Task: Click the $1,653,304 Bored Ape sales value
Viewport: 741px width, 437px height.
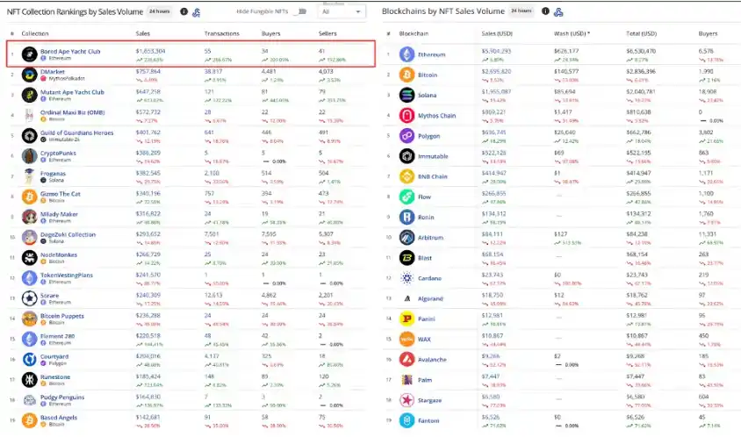Action: 150,51
